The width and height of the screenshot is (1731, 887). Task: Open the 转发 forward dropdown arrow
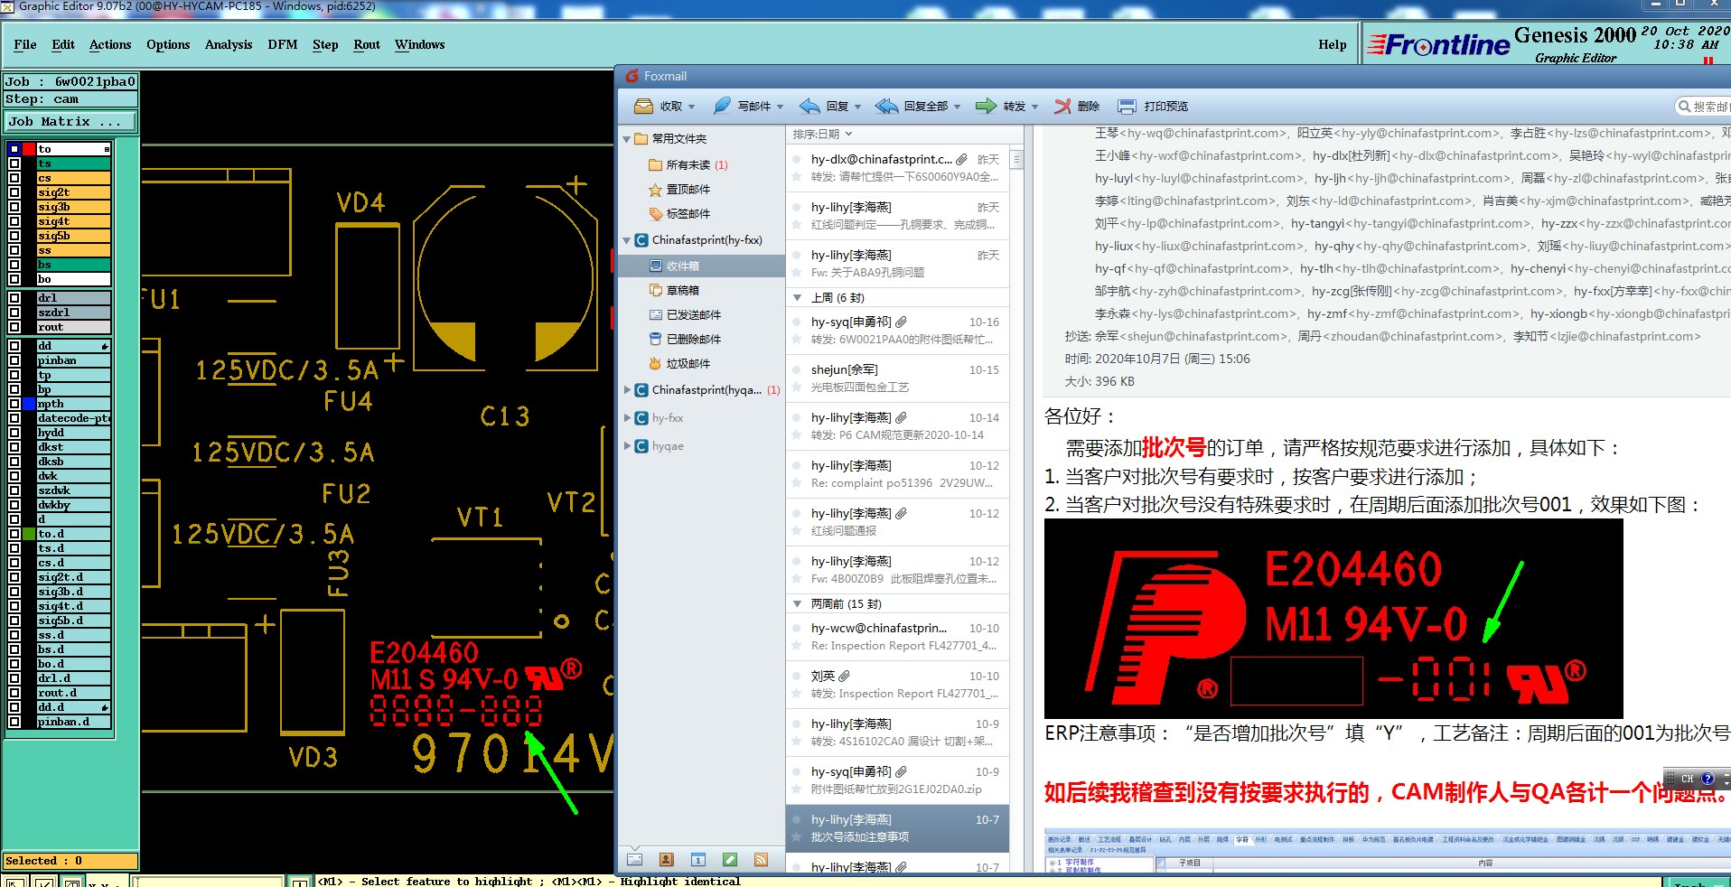(x=1034, y=107)
